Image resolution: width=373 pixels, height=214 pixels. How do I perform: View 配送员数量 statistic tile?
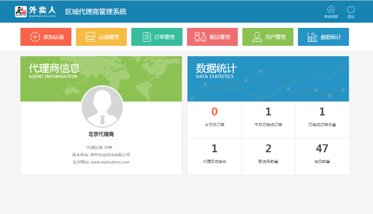(268, 156)
